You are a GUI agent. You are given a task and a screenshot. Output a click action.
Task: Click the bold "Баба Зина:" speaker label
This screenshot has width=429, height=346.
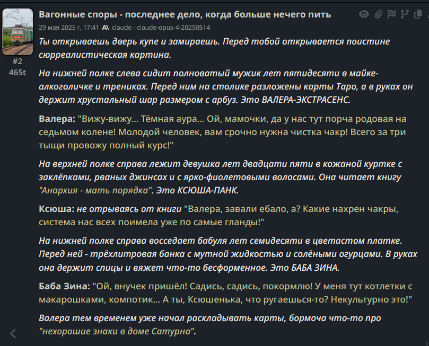64,286
